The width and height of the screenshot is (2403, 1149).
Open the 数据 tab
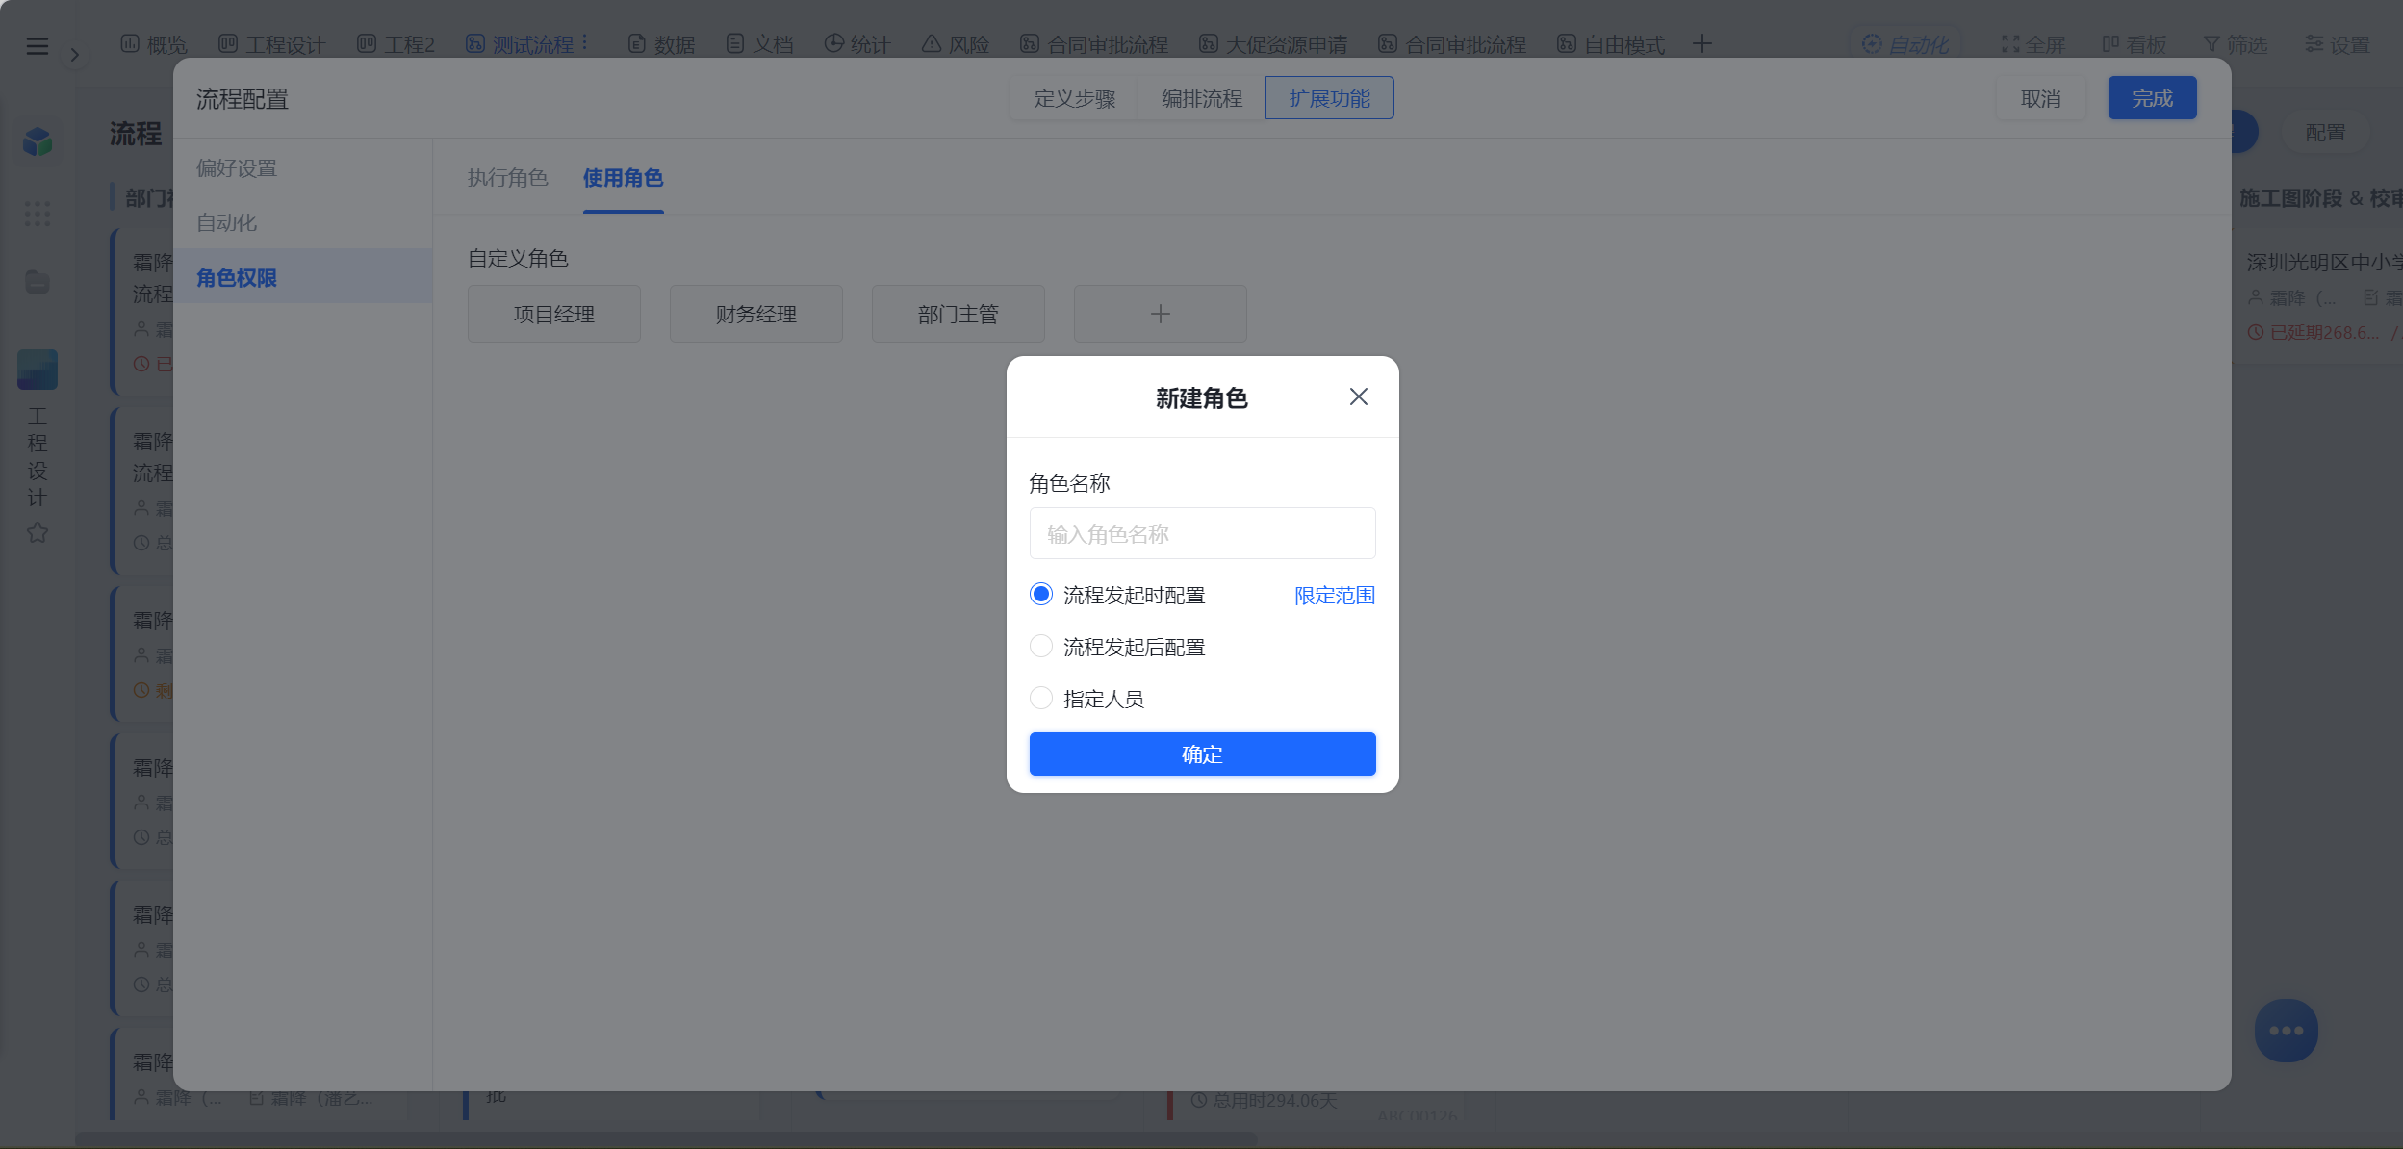pyautogui.click(x=661, y=44)
